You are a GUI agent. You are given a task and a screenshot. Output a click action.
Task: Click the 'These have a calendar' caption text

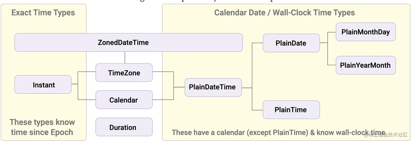[278, 132]
